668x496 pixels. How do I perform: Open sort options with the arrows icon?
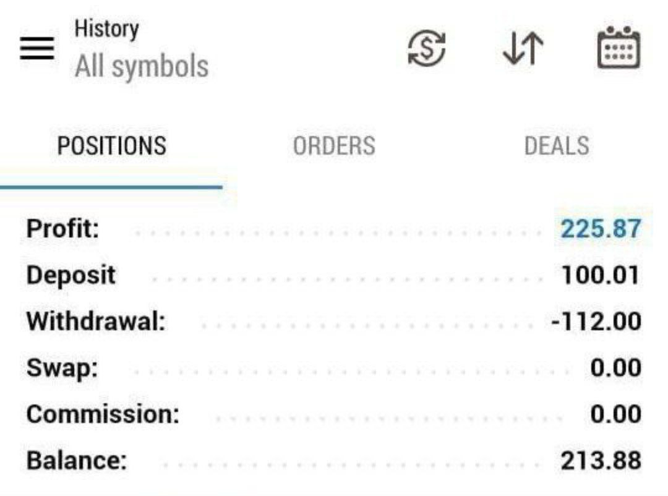(523, 48)
